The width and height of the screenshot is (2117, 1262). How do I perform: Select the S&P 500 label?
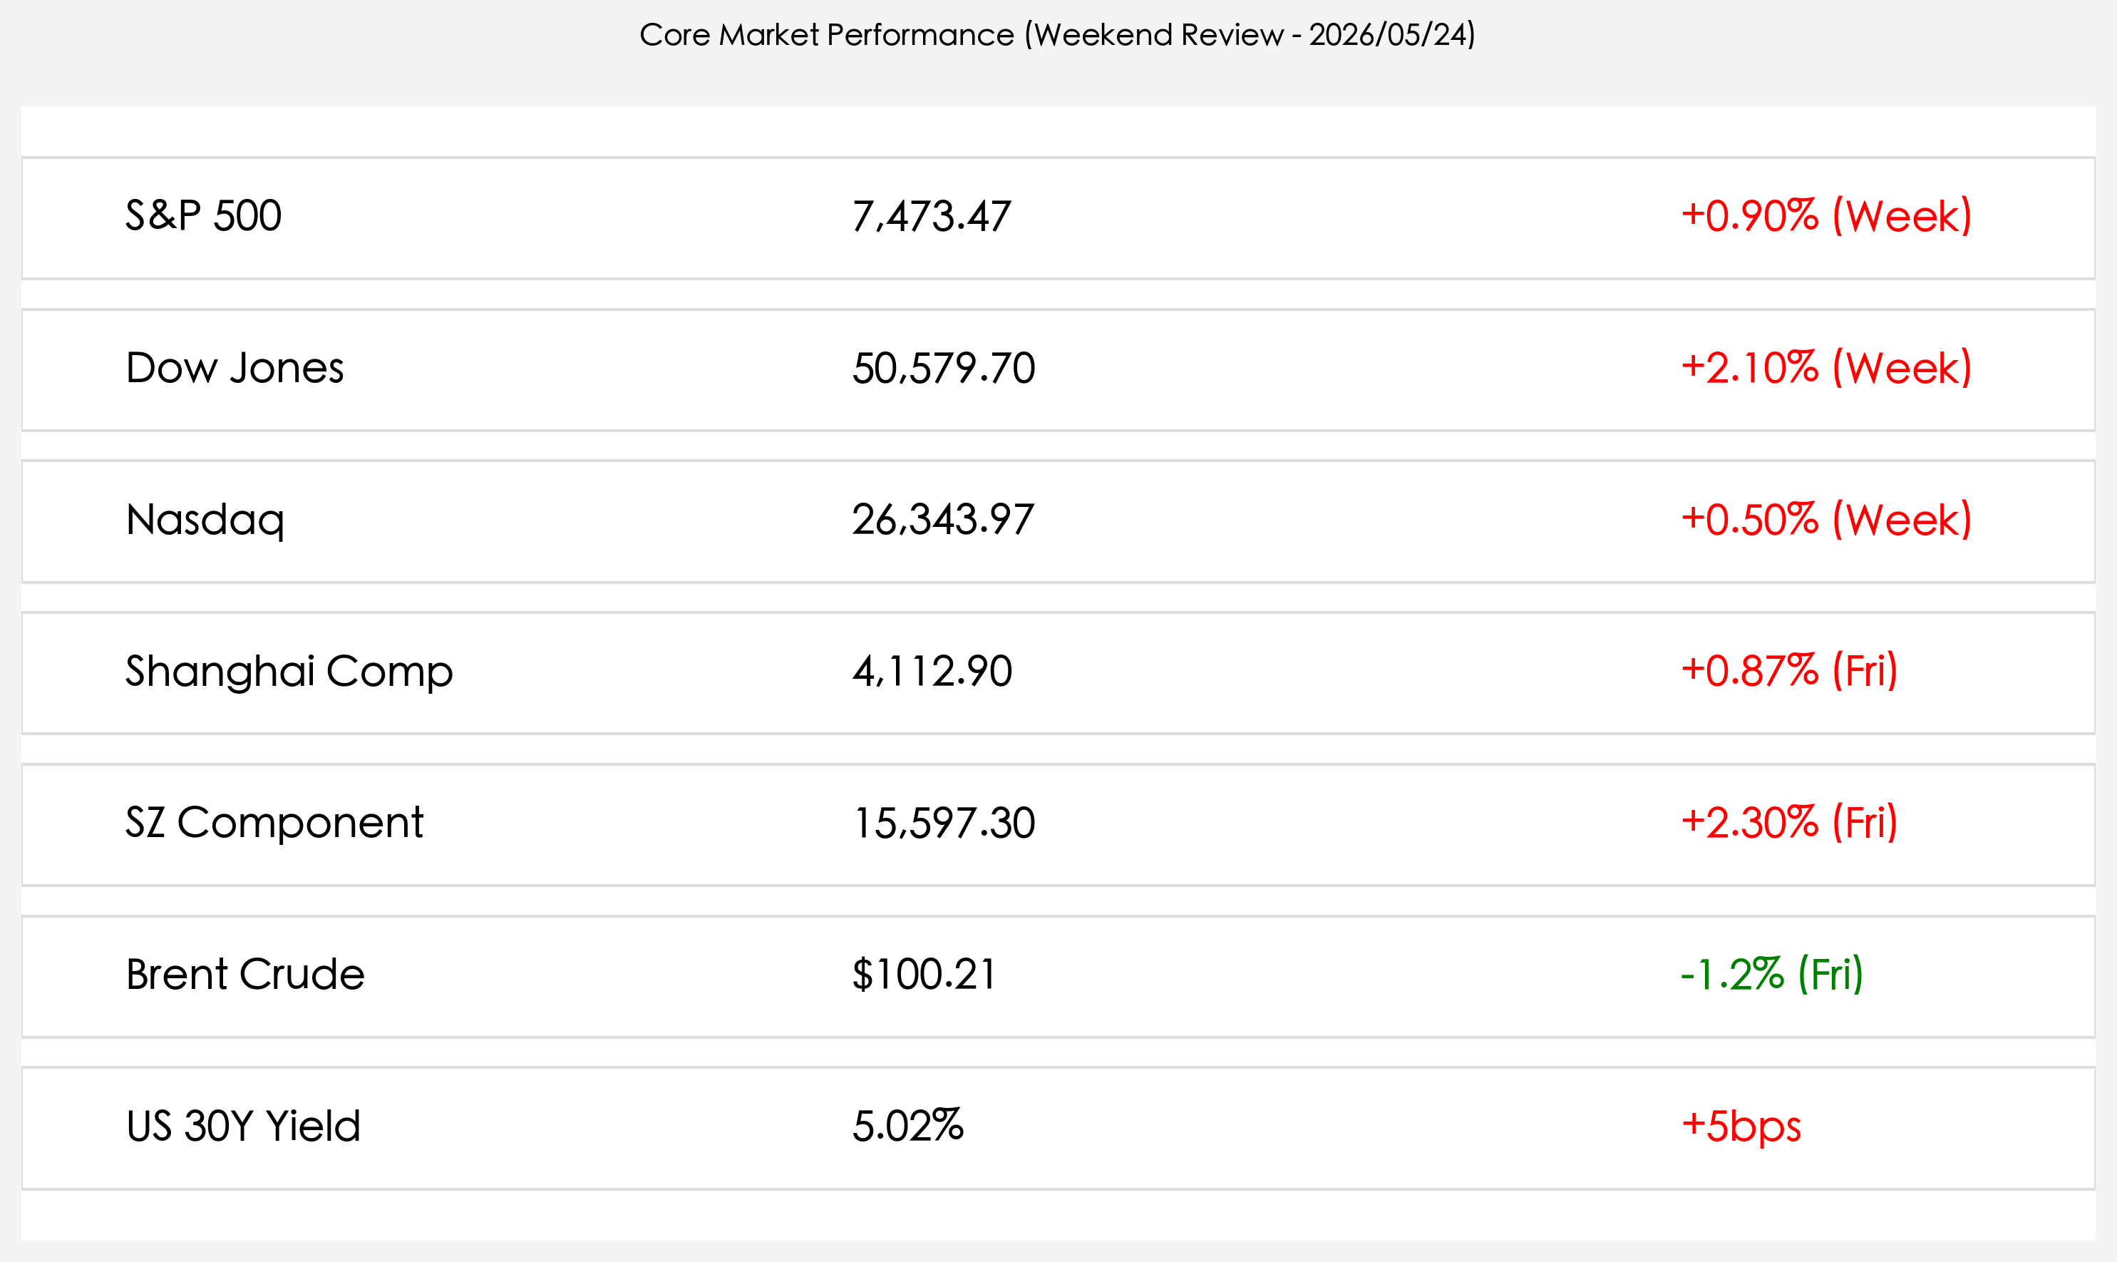(203, 216)
